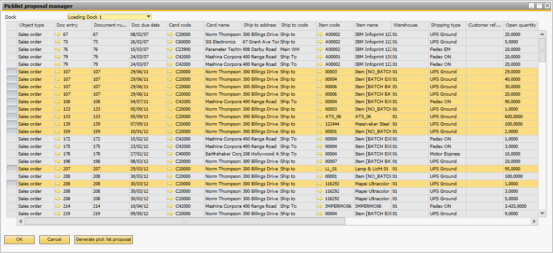Open card code arrow beside C23900
This screenshot has height=253, width=553.
[x=170, y=49]
